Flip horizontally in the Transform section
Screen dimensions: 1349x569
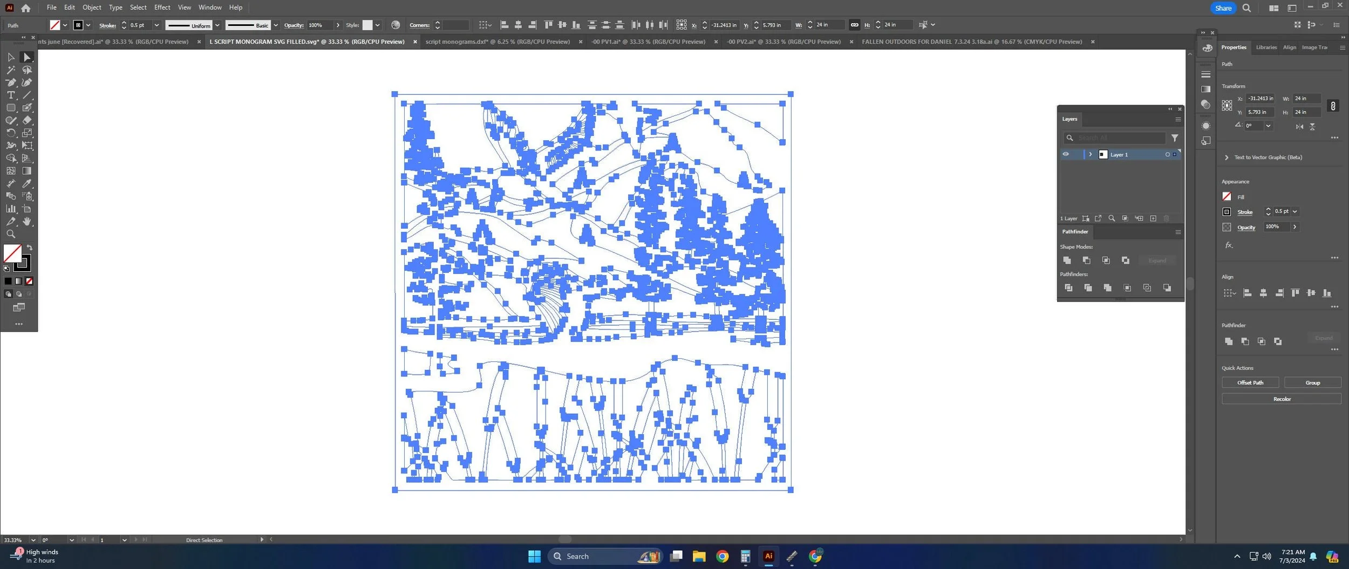pyautogui.click(x=1299, y=126)
